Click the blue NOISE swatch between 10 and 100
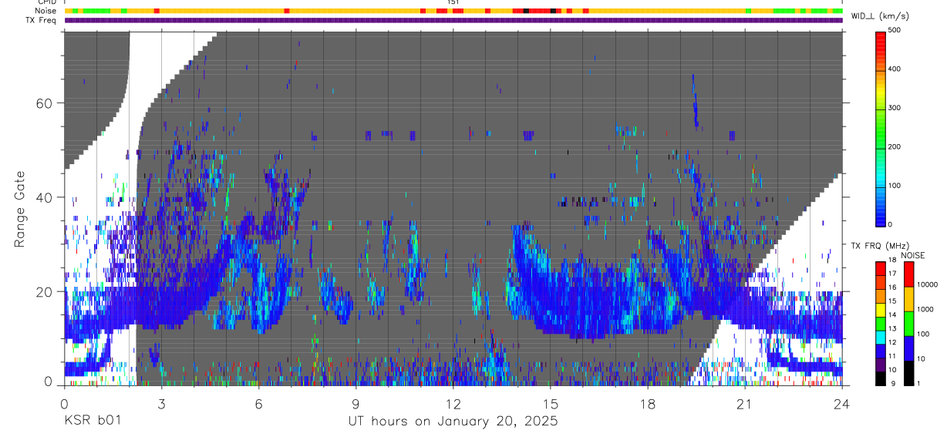 (x=908, y=348)
